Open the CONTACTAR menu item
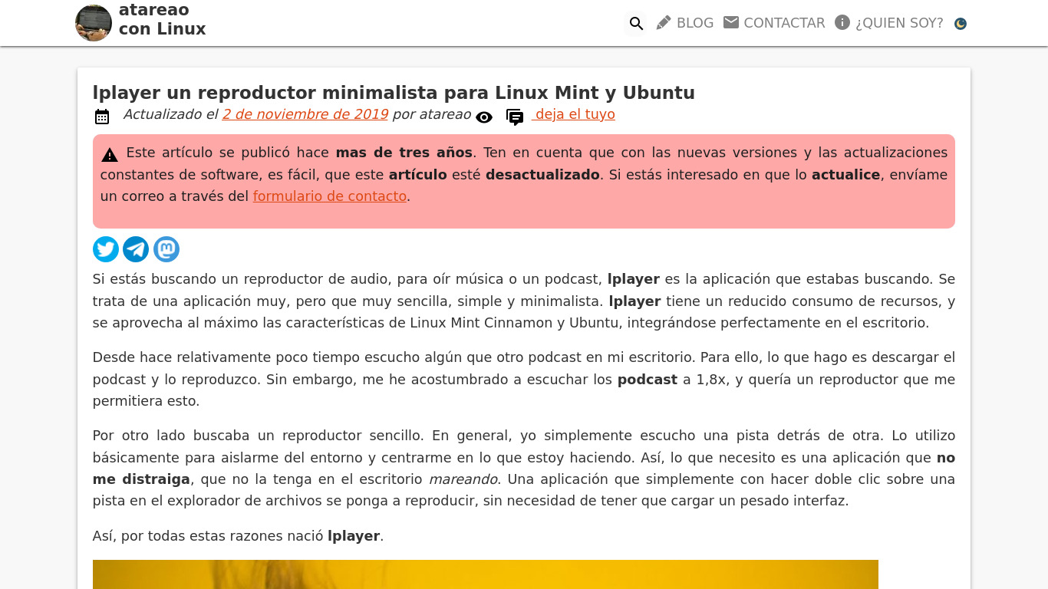Screen dimensions: 1048x589 pyautogui.click(x=784, y=23)
